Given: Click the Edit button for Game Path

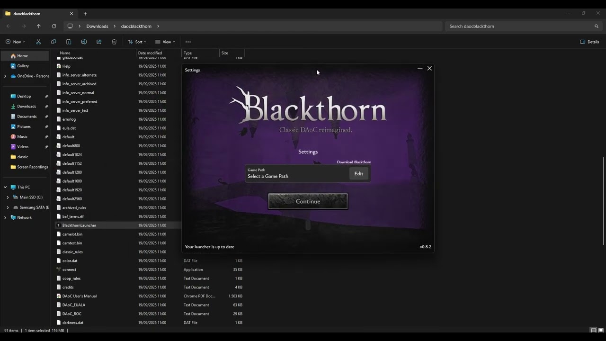Looking at the screenshot, I should (x=359, y=174).
